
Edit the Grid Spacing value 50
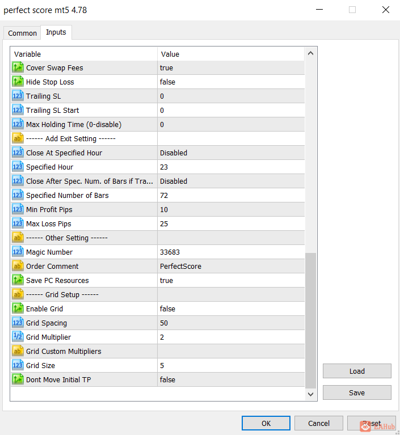[231, 323]
